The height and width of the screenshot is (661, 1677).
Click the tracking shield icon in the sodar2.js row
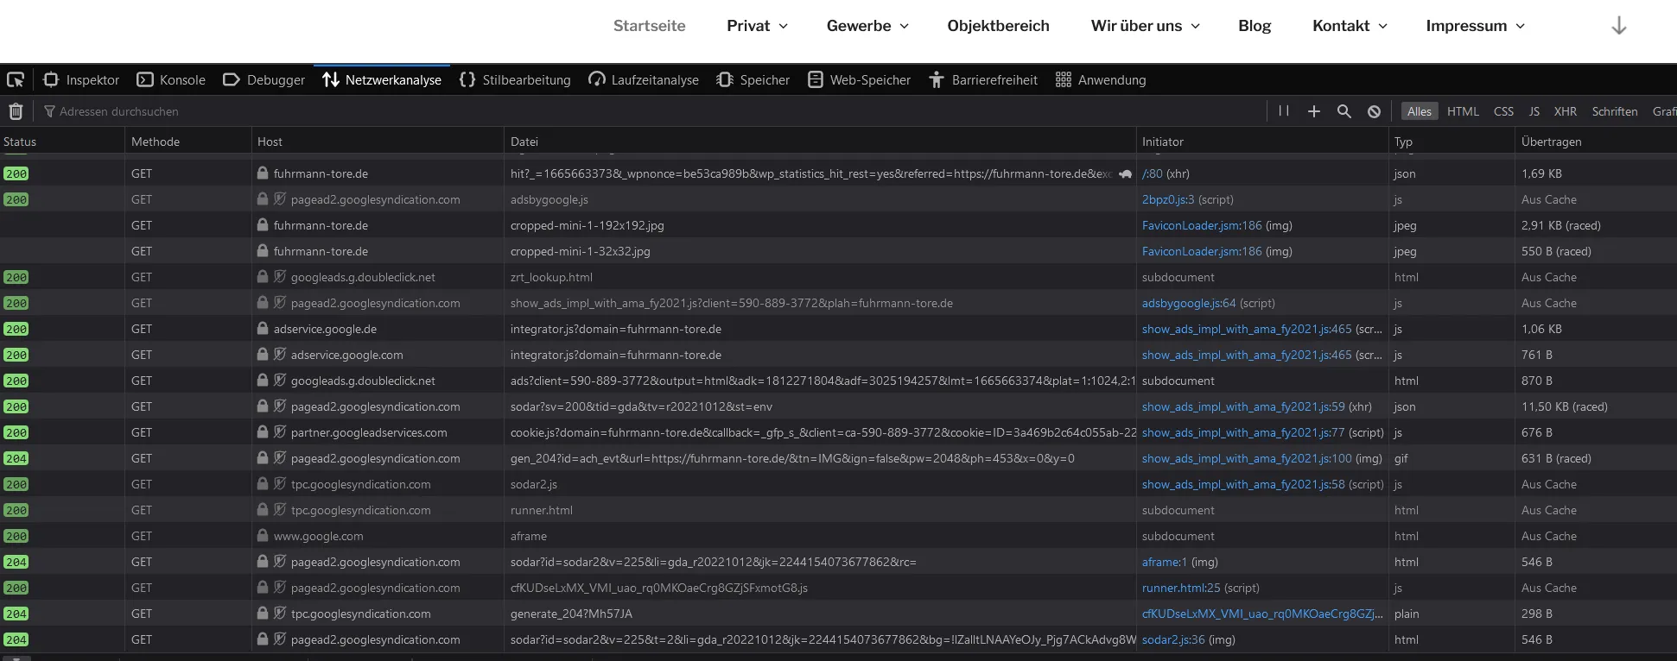point(280,484)
